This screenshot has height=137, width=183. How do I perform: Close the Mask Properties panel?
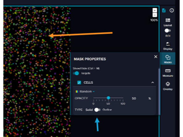click(x=155, y=57)
